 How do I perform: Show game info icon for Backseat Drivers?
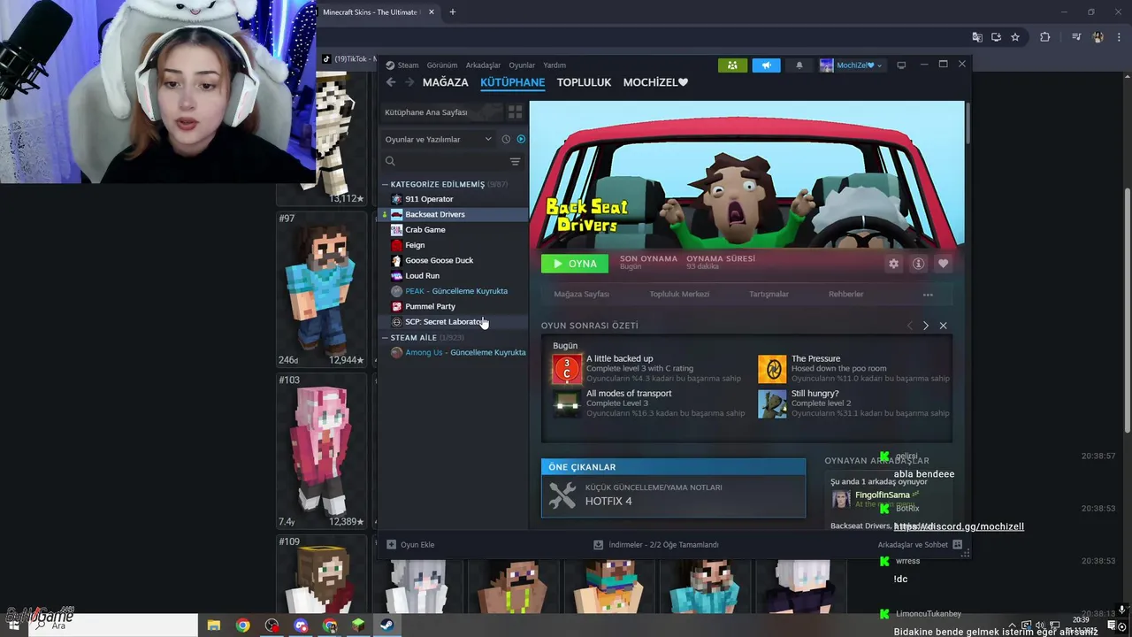pos(918,264)
